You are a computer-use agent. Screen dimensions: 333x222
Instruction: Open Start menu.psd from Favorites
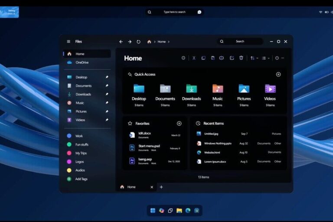tap(155, 148)
